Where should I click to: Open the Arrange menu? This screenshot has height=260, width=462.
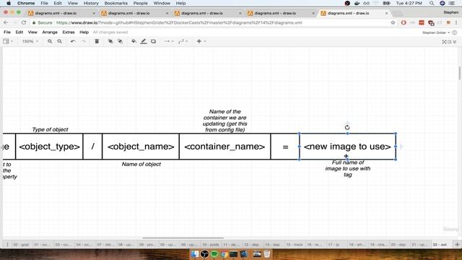[x=50, y=32]
